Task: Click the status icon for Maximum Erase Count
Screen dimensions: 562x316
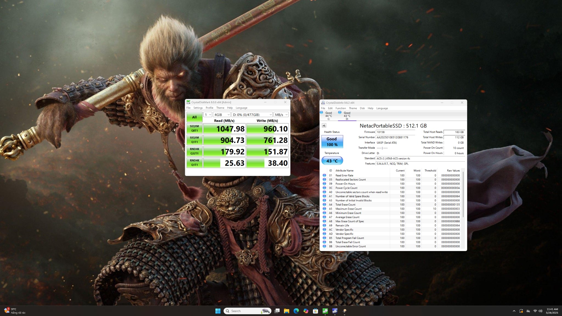Action: (x=324, y=209)
